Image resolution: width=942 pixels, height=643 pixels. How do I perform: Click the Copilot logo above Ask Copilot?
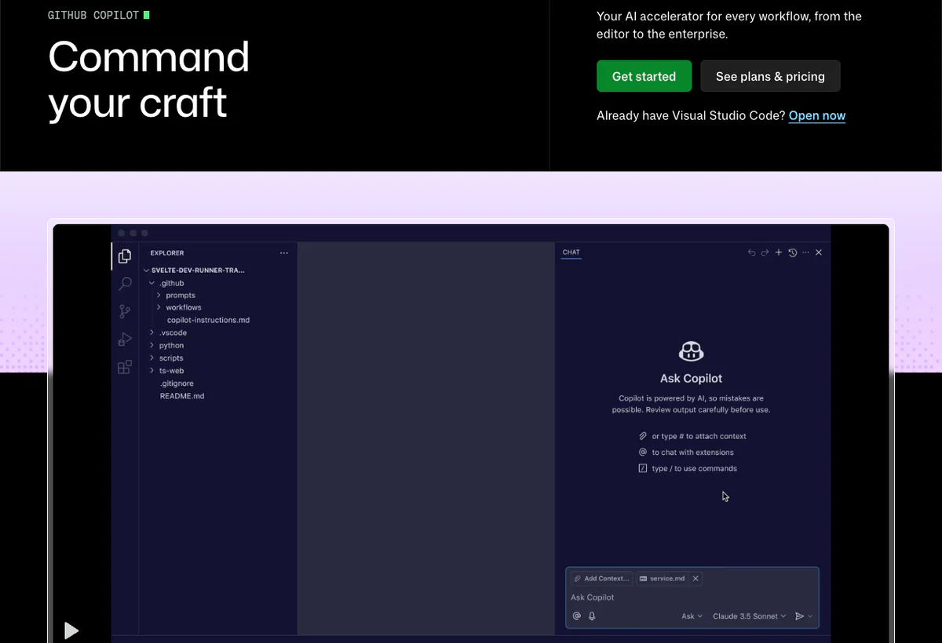[691, 351]
